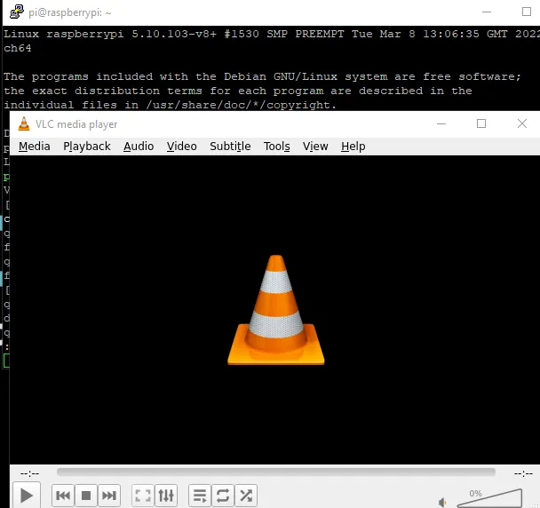Stop playback with the stop button

coord(86,496)
